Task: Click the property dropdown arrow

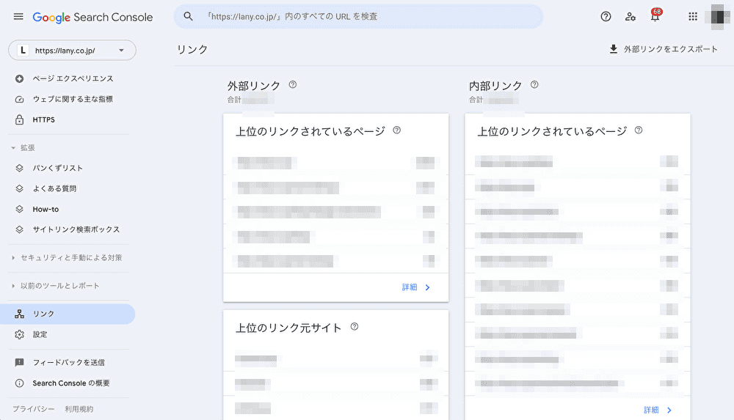Action: pyautogui.click(x=121, y=50)
